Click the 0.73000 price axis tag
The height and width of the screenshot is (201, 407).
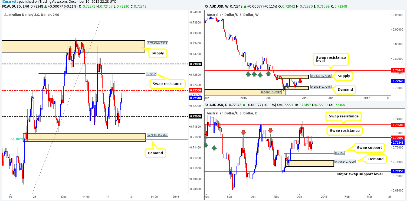pos(195,64)
